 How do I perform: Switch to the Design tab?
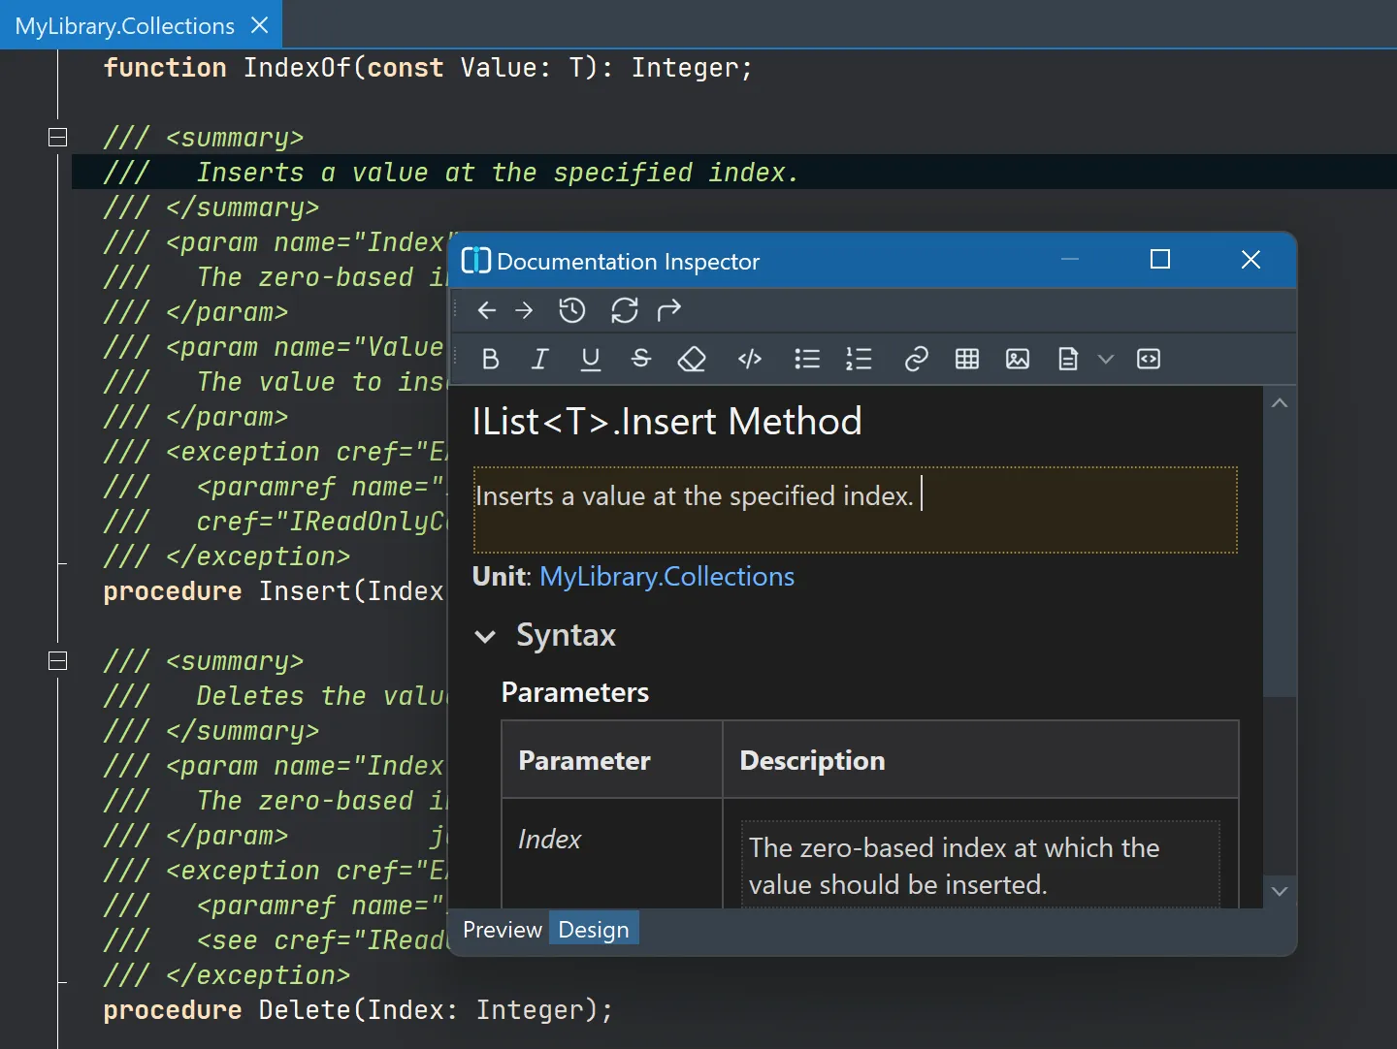pos(594,929)
